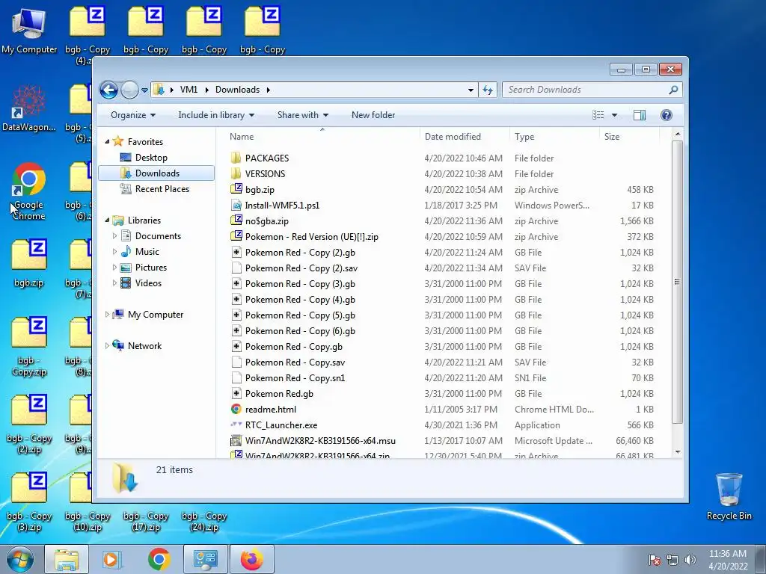Screen dimensions: 766x574
Task: Expand the Pictures library
Action: click(114, 268)
